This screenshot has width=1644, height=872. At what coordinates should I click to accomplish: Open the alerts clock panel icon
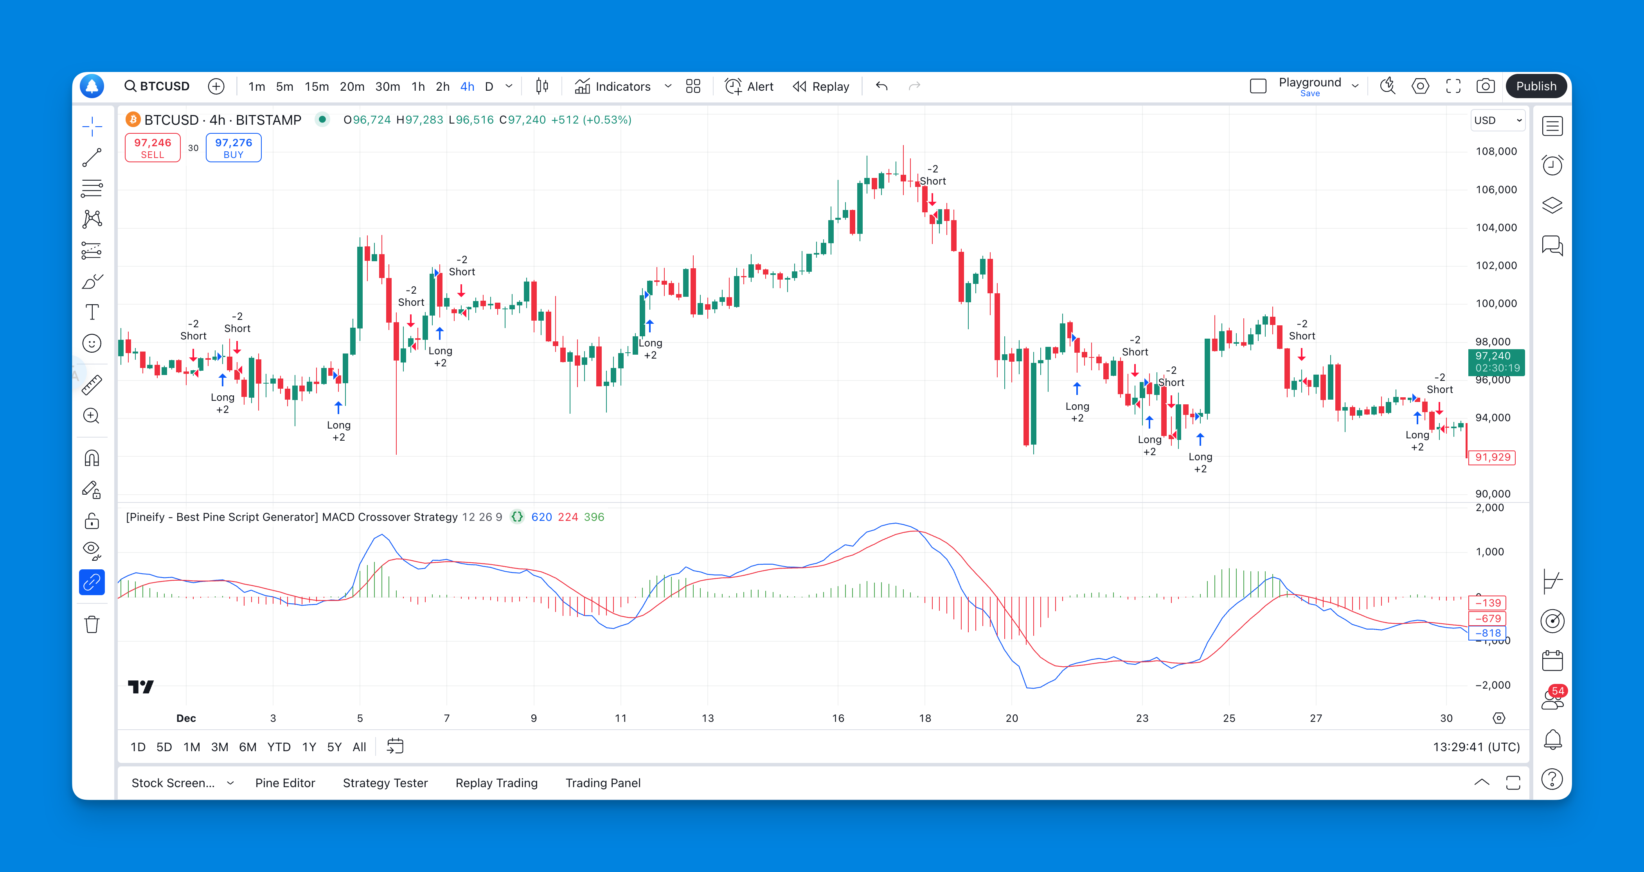[x=1552, y=166]
